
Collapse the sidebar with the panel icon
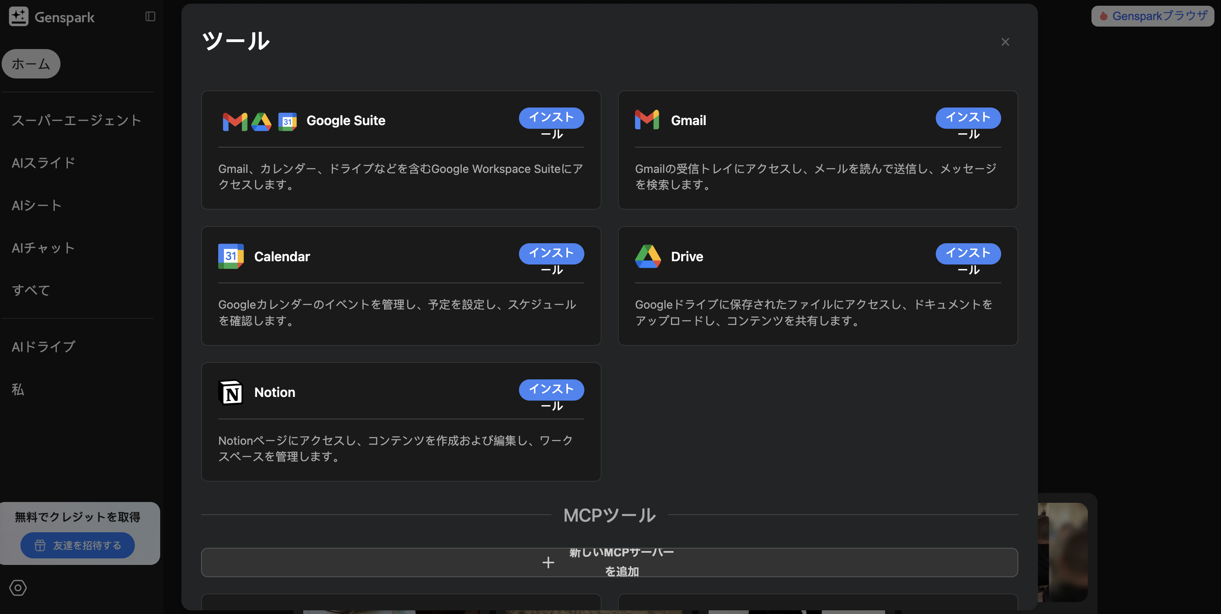pyautogui.click(x=150, y=17)
